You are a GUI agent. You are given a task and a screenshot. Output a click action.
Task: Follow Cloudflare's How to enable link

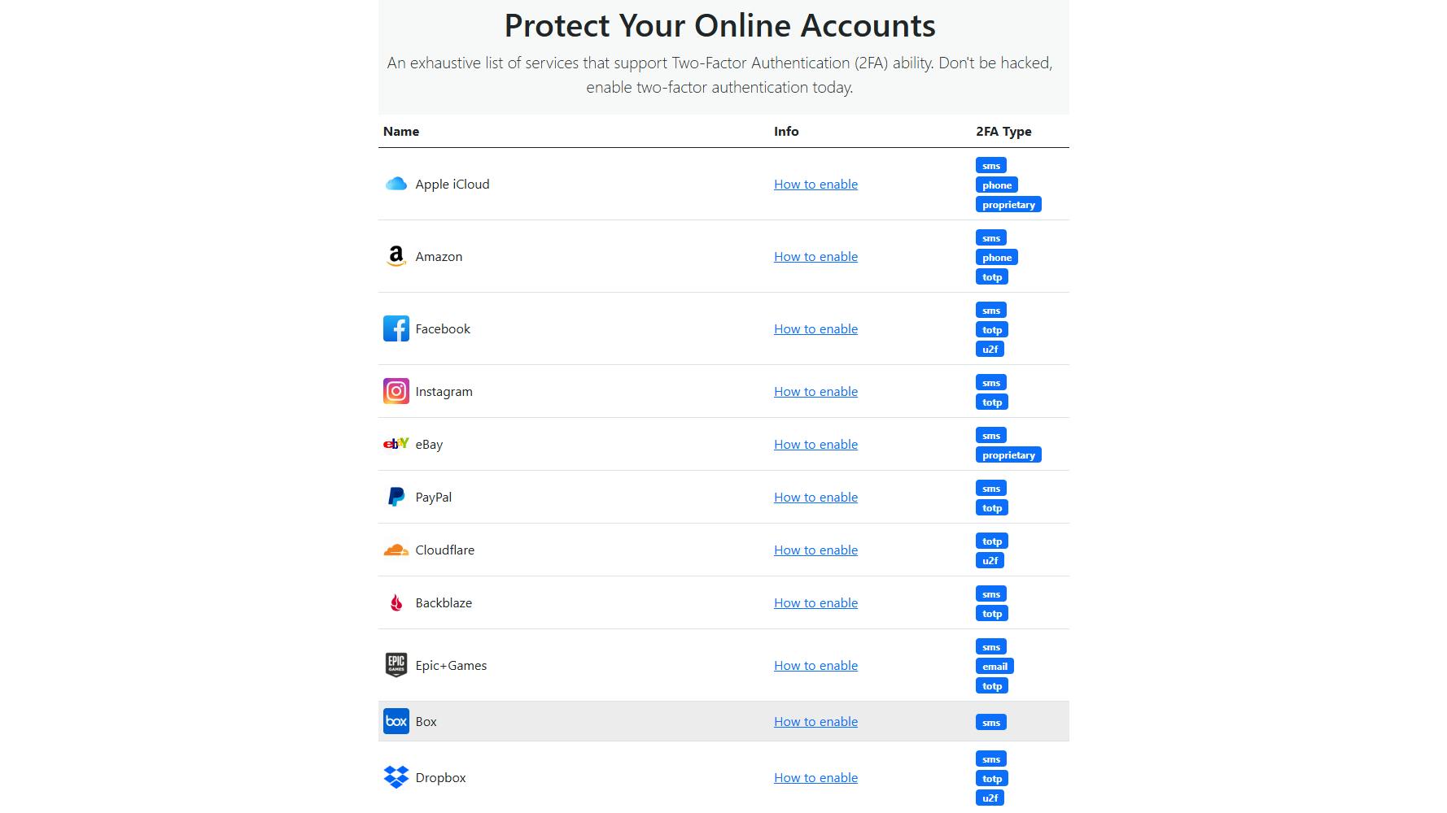click(815, 550)
